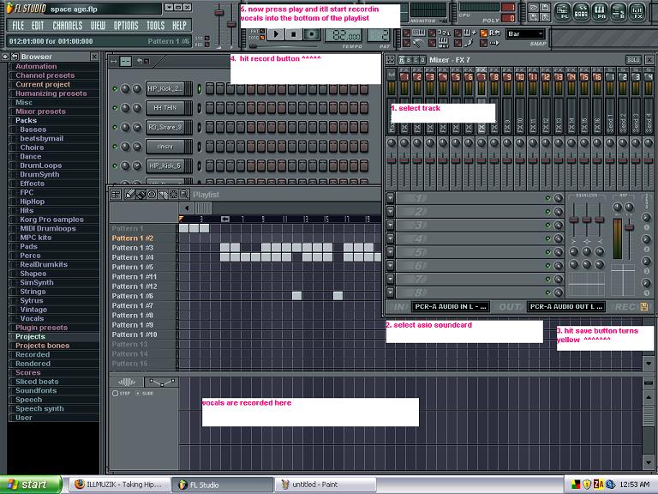Stop playback with the stop button
This screenshot has width=658, height=494.
294,34
